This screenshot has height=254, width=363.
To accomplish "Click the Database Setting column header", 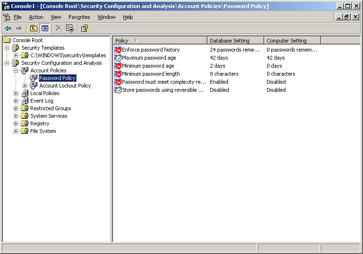I will pyautogui.click(x=235, y=41).
